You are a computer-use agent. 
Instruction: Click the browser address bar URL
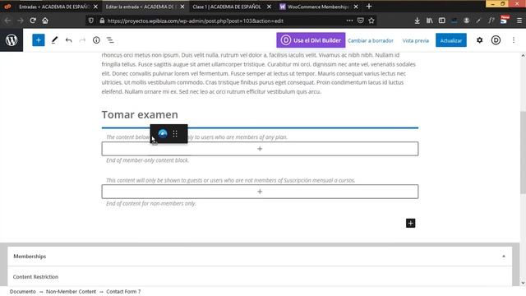pos(196,21)
